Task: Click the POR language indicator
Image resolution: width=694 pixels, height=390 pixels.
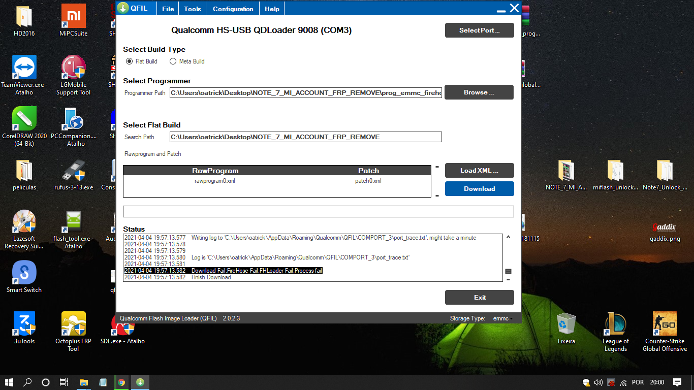Action: tap(638, 382)
